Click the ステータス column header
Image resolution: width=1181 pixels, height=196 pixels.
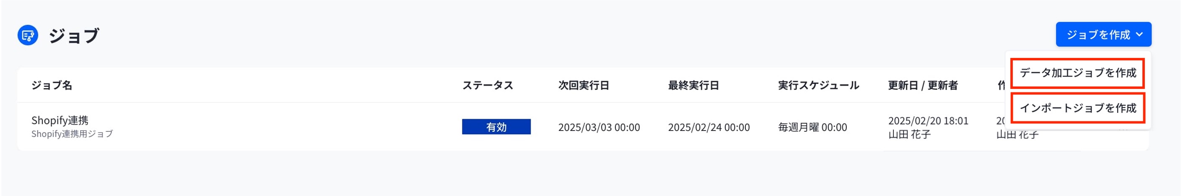[487, 86]
